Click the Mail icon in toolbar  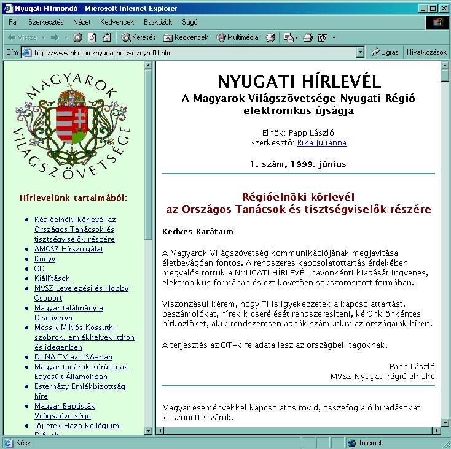click(x=288, y=37)
